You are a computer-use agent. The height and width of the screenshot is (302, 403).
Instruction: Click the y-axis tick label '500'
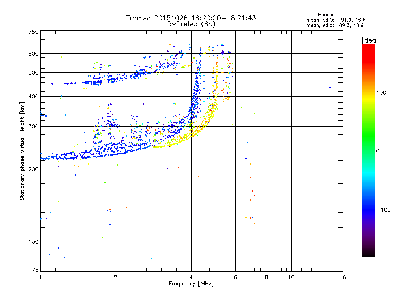(x=33, y=73)
